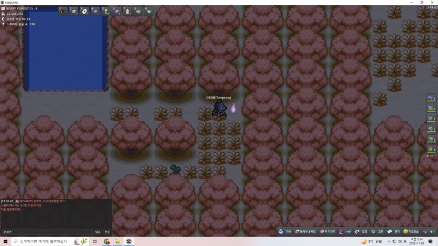
Task: Expand hidden system tray icons
Action: click(388, 242)
